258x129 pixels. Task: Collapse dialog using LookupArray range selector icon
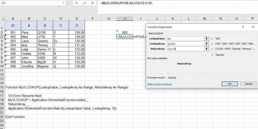(206, 44)
